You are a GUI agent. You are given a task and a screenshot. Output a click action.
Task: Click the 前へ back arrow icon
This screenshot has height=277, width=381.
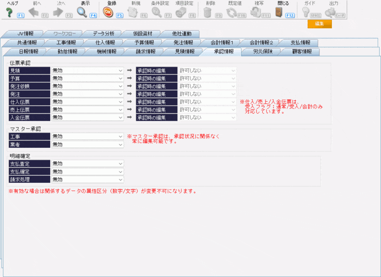pyautogui.click(x=34, y=12)
